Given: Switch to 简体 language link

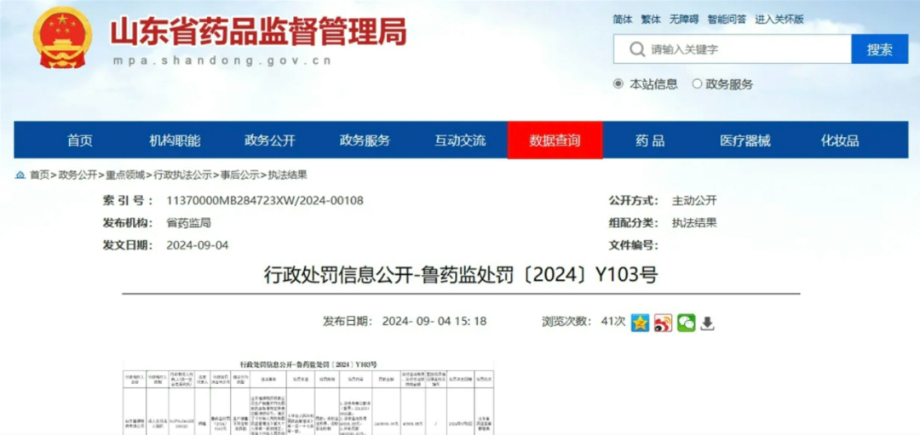Looking at the screenshot, I should 623,20.
